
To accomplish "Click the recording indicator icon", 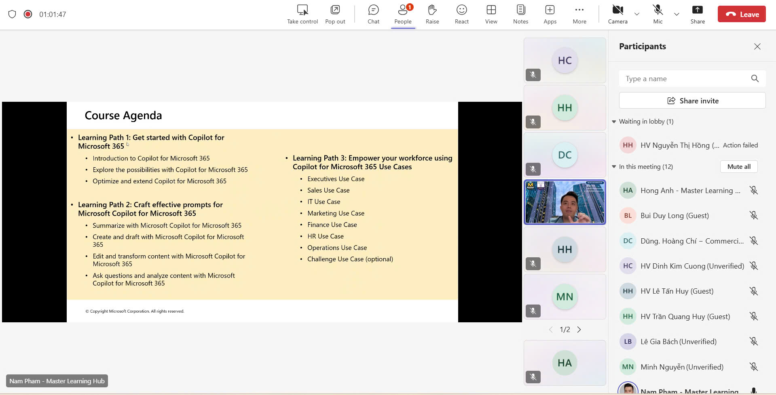I will click(x=28, y=14).
